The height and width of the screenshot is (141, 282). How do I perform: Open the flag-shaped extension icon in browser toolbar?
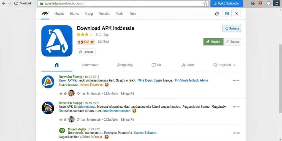tap(253, 3)
